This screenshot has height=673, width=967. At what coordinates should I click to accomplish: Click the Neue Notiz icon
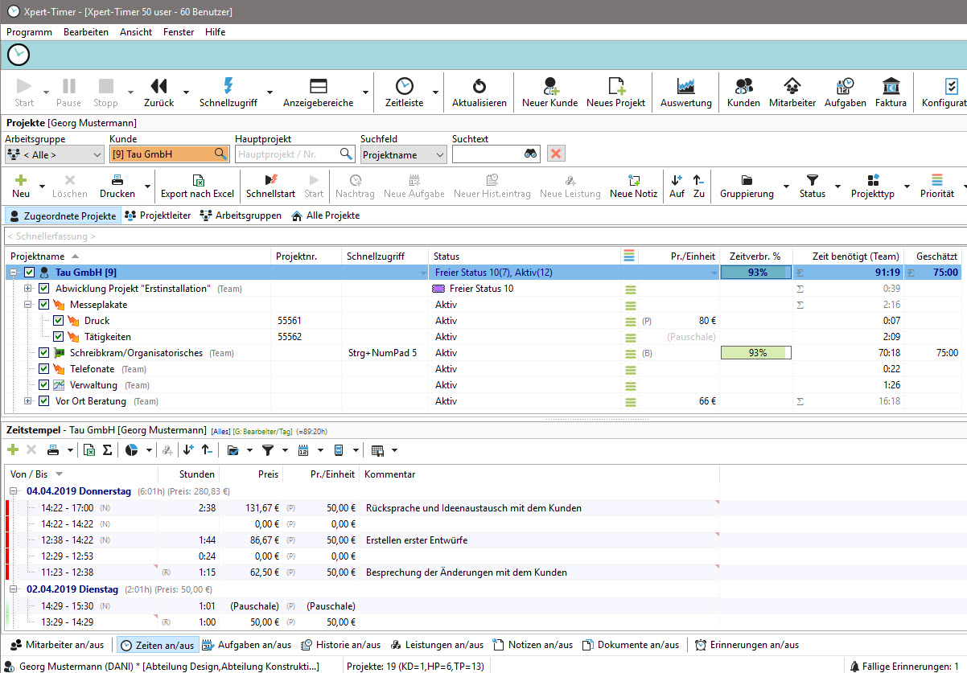633,181
